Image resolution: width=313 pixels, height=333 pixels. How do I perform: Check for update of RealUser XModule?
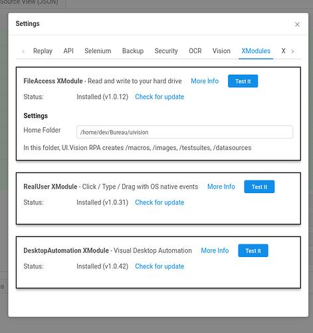coord(159,202)
